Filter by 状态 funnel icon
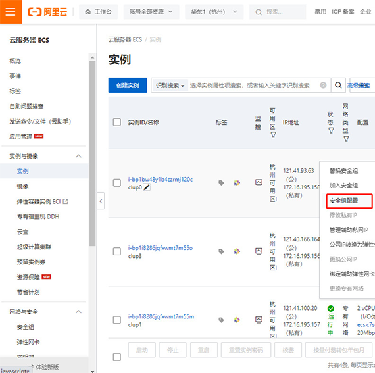Image resolution: width=375 pixels, height=373 pixels. point(331,130)
